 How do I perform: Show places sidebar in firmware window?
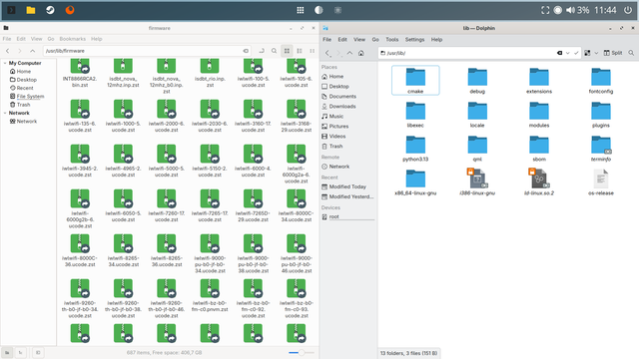[7, 352]
